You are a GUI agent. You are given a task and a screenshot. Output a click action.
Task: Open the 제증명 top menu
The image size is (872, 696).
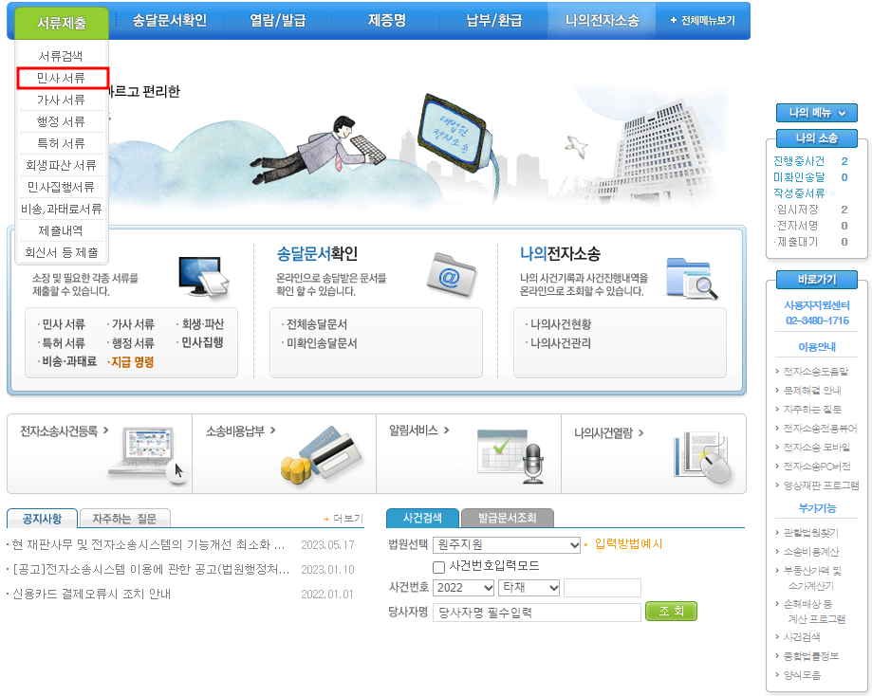coord(386,21)
